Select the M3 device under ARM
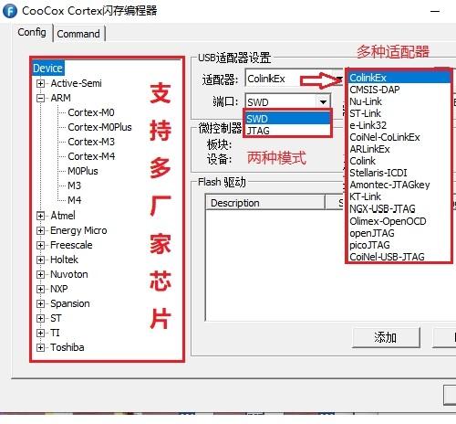This screenshot has height=424, width=456. pyautogui.click(x=74, y=185)
